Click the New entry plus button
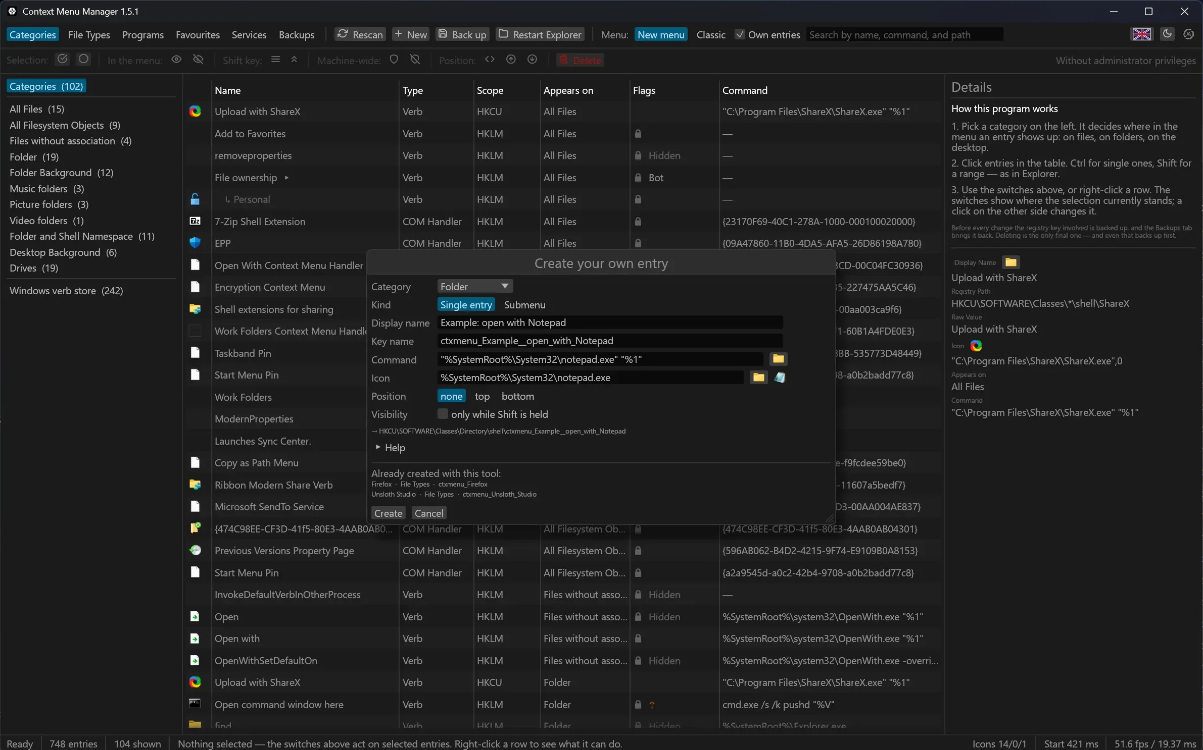The height and width of the screenshot is (750, 1203). click(411, 34)
